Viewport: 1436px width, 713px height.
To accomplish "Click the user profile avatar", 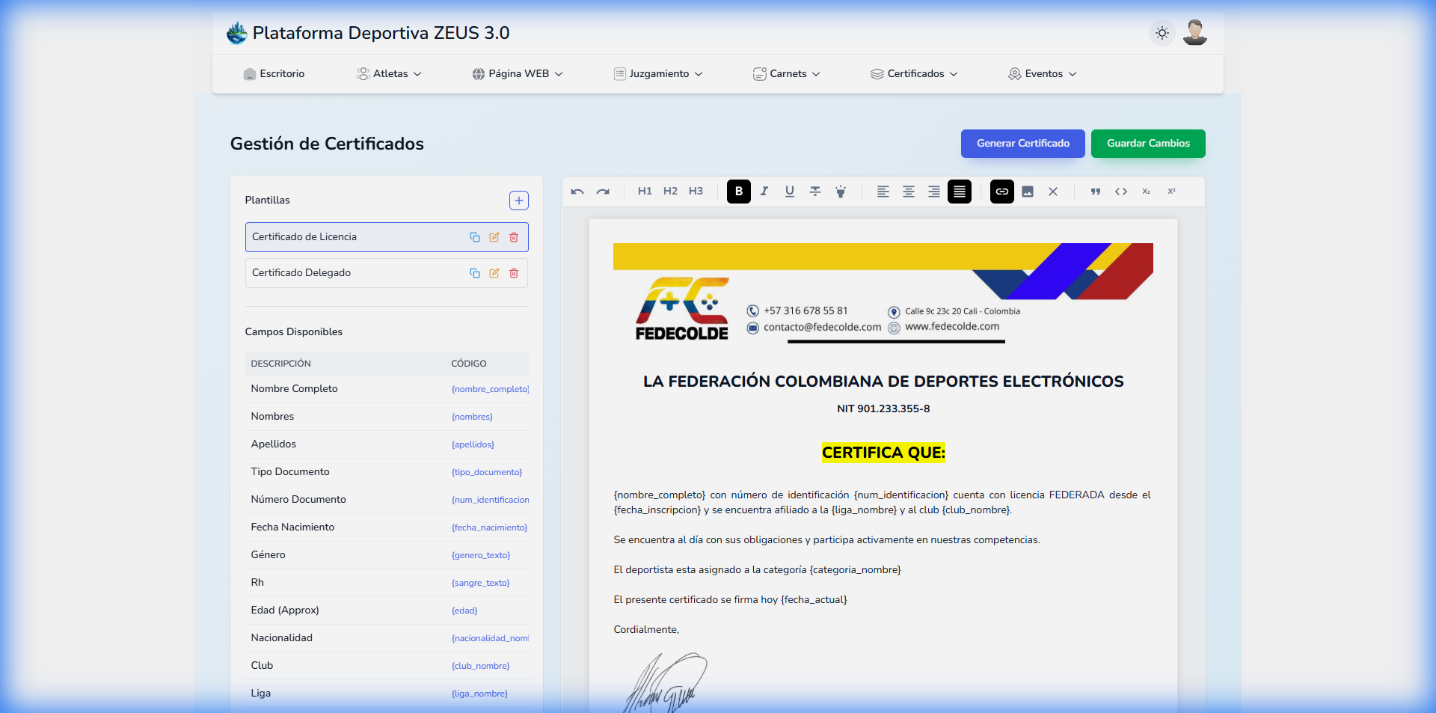I will 1195,33.
